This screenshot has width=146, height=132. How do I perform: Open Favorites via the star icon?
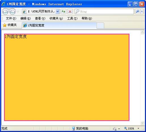click(x=5, y=25)
